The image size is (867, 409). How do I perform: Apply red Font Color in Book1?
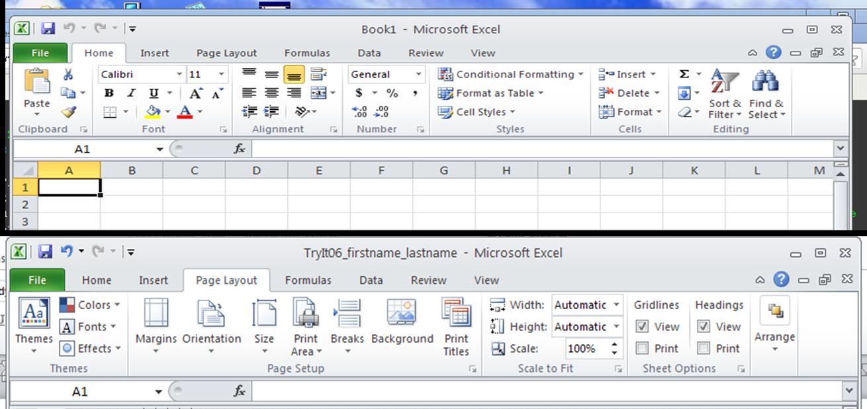tap(185, 112)
